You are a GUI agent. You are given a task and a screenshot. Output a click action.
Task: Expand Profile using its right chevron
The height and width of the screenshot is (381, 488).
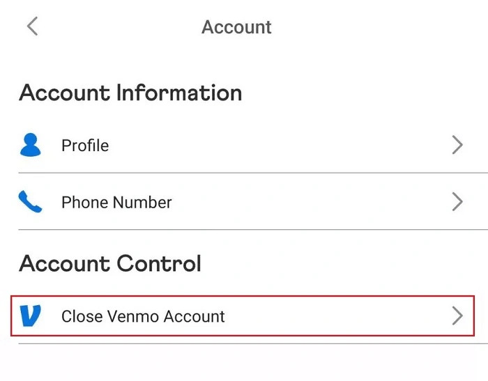(457, 145)
